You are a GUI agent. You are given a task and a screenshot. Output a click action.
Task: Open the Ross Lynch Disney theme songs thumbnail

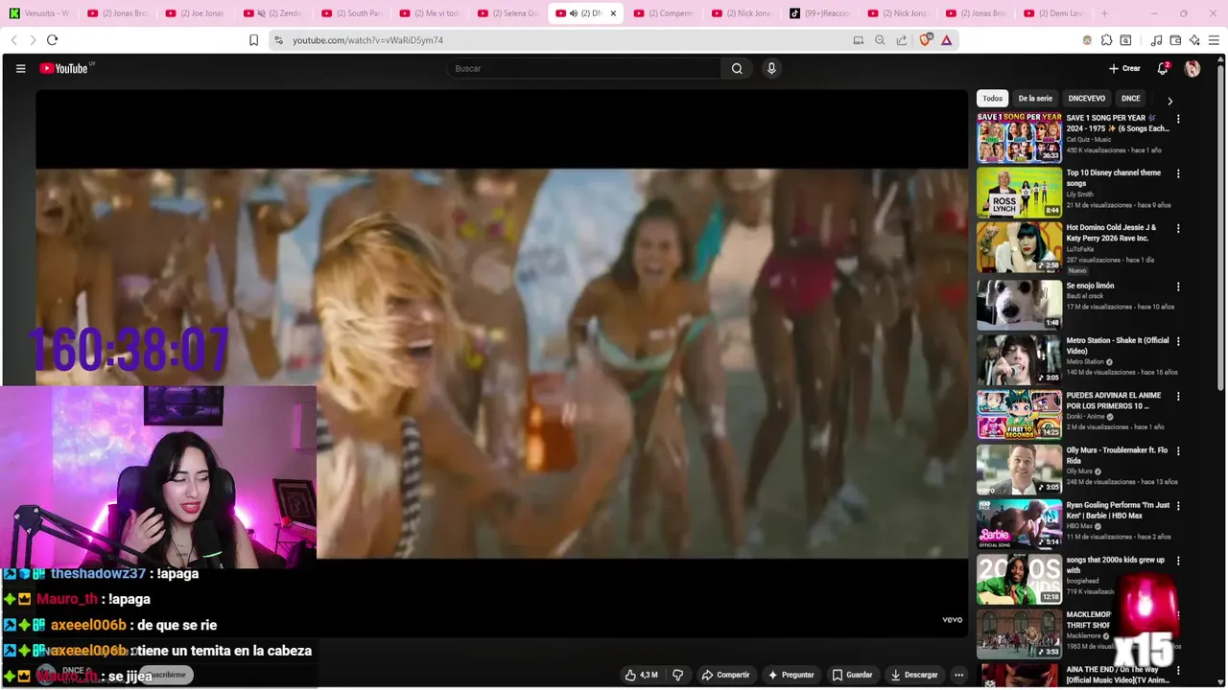pyautogui.click(x=1020, y=193)
